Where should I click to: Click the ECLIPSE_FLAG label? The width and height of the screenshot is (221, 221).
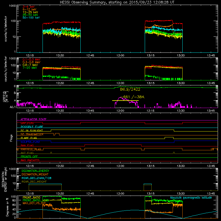30,142
